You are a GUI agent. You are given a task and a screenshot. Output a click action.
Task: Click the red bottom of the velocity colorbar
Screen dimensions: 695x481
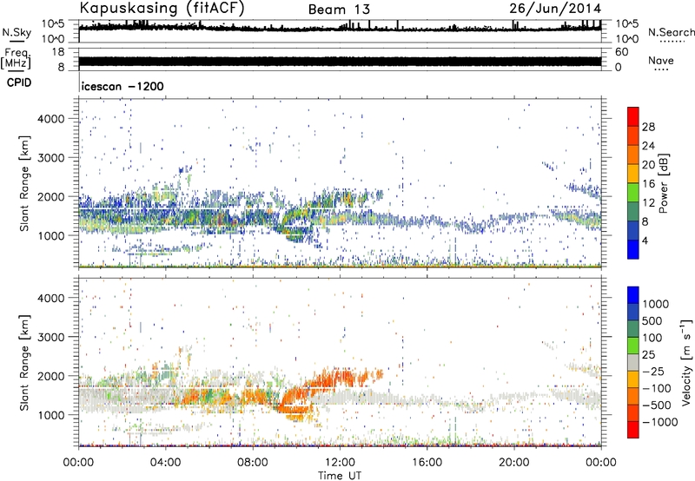(x=633, y=430)
